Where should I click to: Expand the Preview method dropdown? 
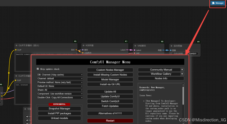(x=60, y=82)
